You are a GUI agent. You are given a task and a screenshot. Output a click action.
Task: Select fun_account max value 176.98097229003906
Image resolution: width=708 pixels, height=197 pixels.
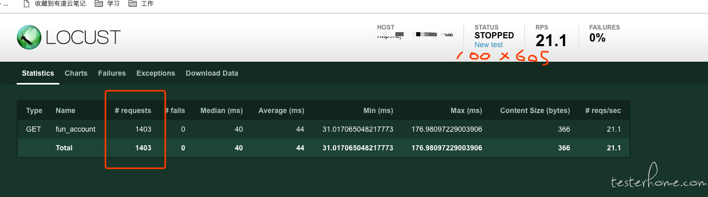point(447,129)
